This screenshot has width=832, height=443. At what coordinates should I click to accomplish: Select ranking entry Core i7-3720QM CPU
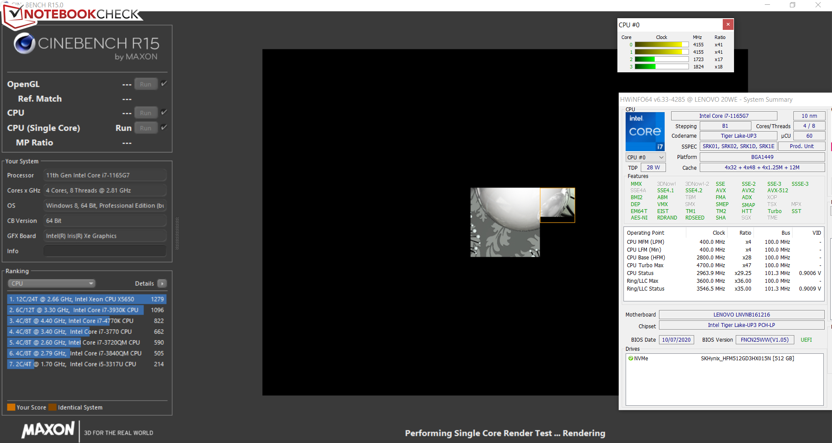(x=87, y=343)
